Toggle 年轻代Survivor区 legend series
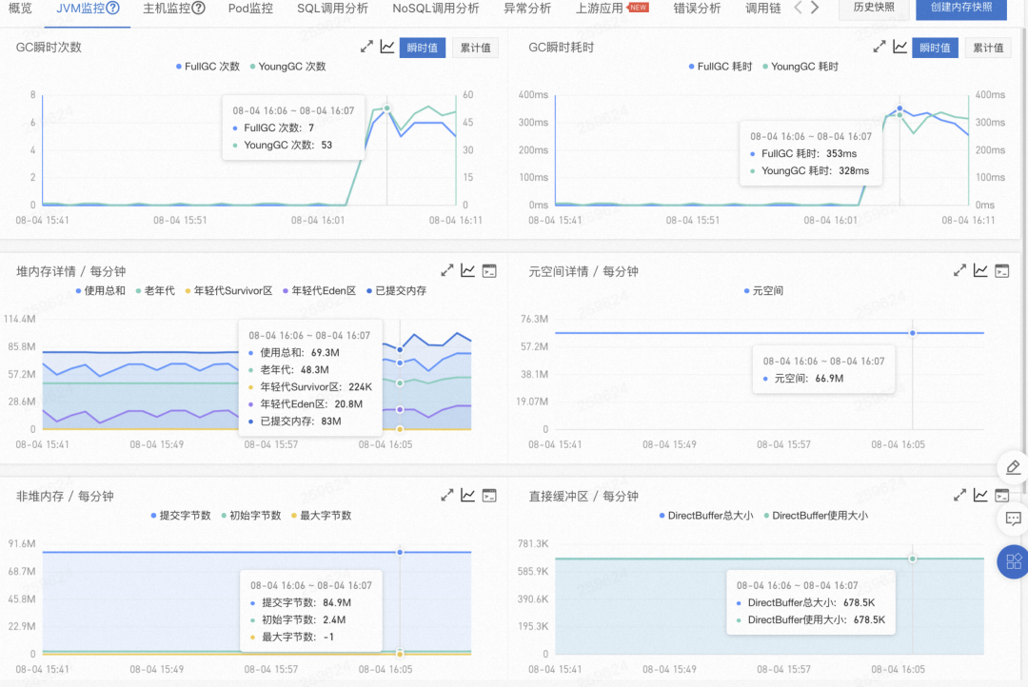Image resolution: width=1028 pixels, height=687 pixels. point(228,290)
